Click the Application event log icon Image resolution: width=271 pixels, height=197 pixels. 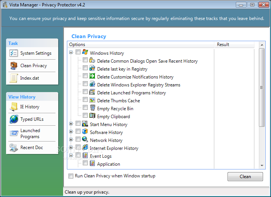pos(92,163)
